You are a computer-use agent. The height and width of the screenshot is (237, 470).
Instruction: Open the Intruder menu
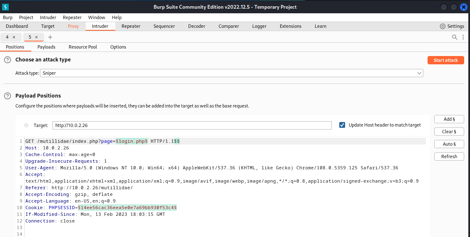click(48, 17)
